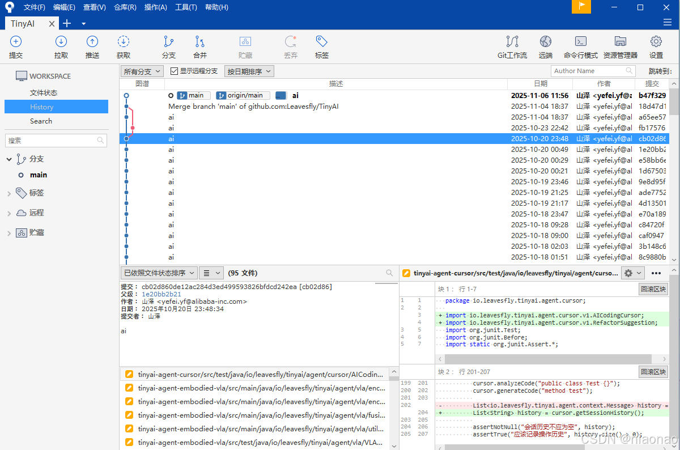The image size is (680, 450).
Task: Click 回滚区块 button for 块 1
Action: (x=653, y=289)
